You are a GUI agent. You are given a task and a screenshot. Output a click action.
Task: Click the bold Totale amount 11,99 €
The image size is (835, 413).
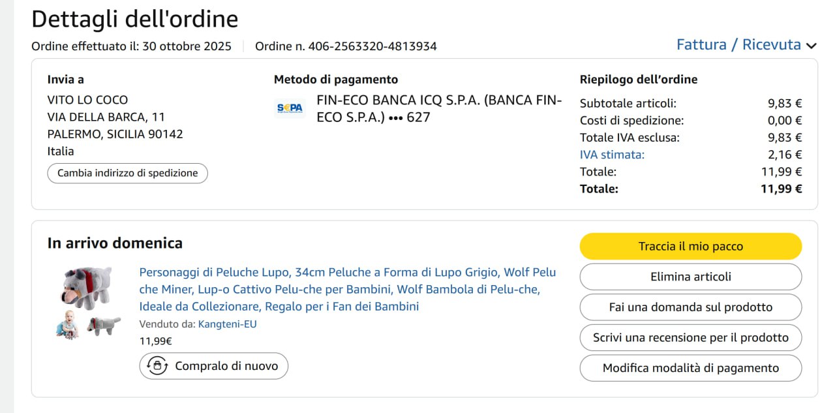[x=781, y=189]
